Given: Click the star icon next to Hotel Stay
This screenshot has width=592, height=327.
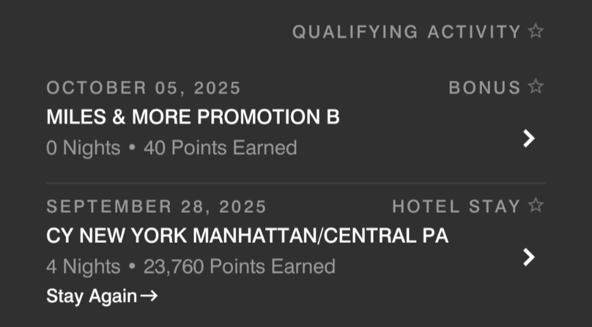Looking at the screenshot, I should [536, 205].
